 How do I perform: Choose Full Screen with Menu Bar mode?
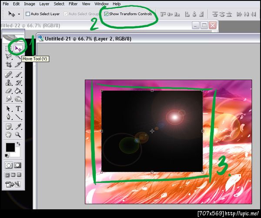pyautogui.click(x=13, y=175)
